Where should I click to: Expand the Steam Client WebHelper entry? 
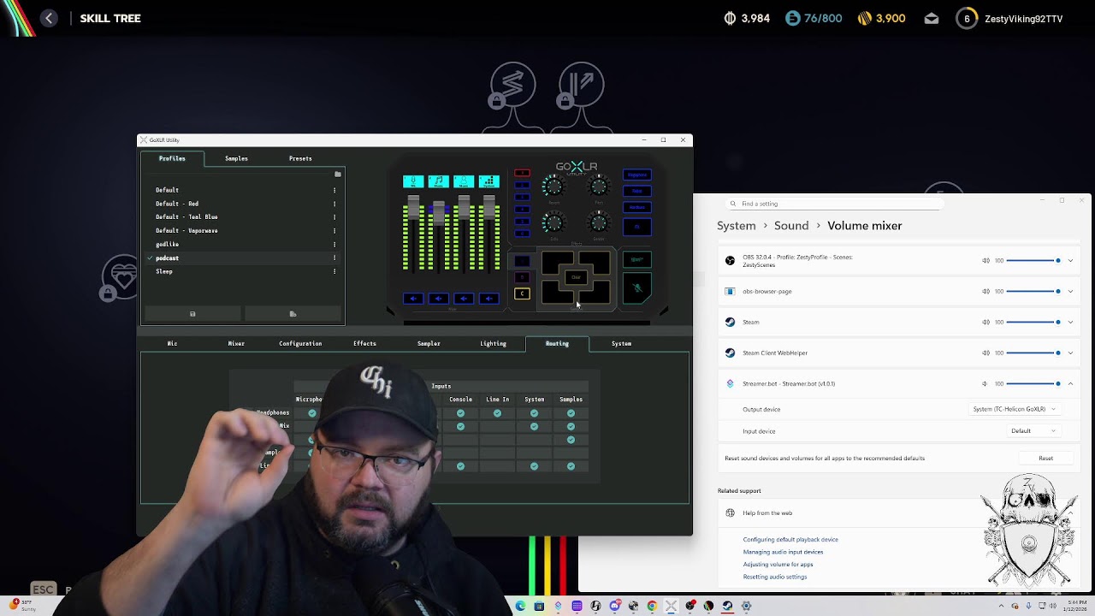1070,353
